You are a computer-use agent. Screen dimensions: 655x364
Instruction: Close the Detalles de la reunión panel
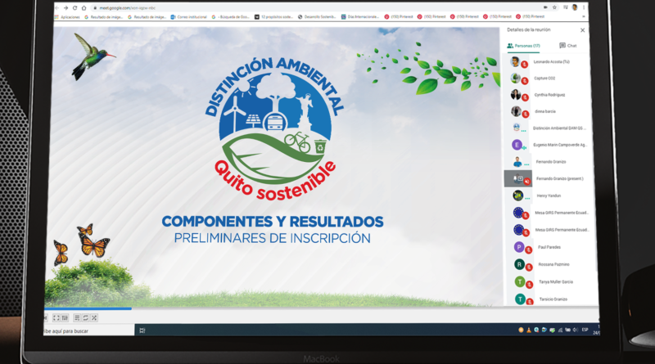click(582, 30)
